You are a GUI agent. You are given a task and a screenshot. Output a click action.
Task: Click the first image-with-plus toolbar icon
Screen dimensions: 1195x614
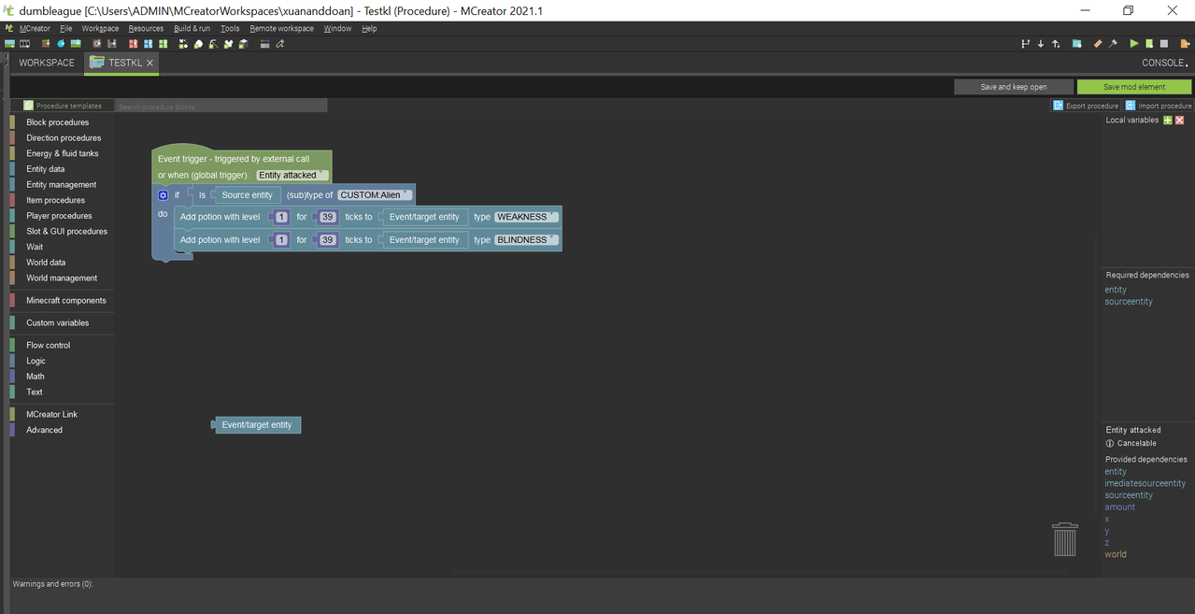point(10,44)
